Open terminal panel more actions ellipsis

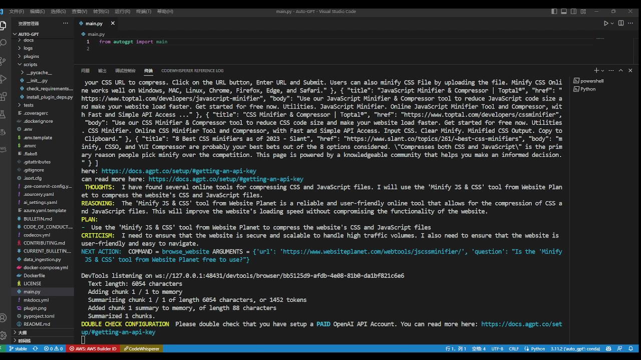[x=611, y=70]
